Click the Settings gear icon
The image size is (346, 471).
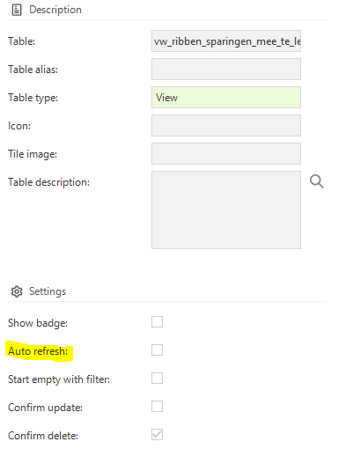[17, 291]
